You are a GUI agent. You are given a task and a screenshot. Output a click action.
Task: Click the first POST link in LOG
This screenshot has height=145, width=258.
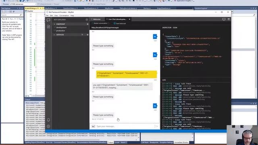click(175, 86)
